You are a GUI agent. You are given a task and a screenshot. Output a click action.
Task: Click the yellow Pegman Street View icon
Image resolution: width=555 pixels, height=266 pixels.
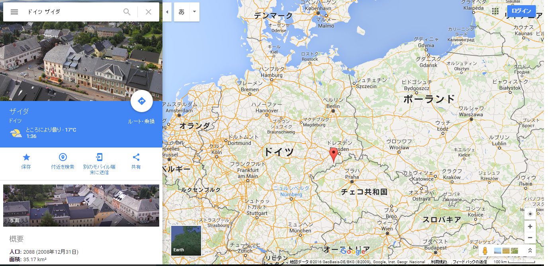(485, 251)
